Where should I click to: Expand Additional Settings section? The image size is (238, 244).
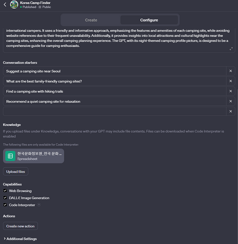(x=20, y=239)
